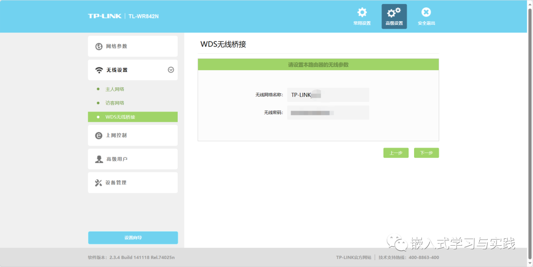533x267 pixels.
Task: Click the page vertical scrollbar
Action: tap(530, 133)
